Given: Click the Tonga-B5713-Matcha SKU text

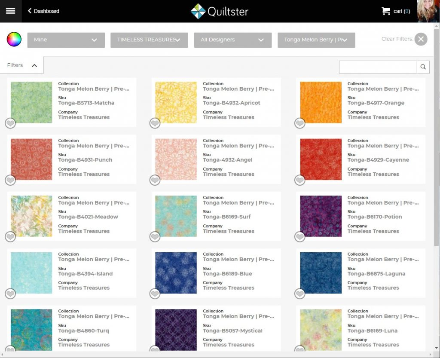Looking at the screenshot, I should (86, 103).
